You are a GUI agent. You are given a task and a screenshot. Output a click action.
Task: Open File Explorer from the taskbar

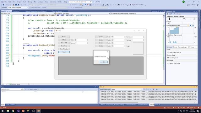point(8,111)
